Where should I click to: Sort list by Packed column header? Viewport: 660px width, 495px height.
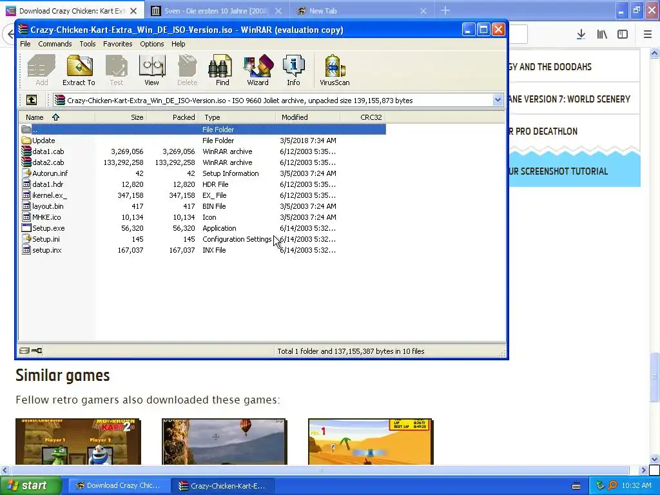[173, 117]
